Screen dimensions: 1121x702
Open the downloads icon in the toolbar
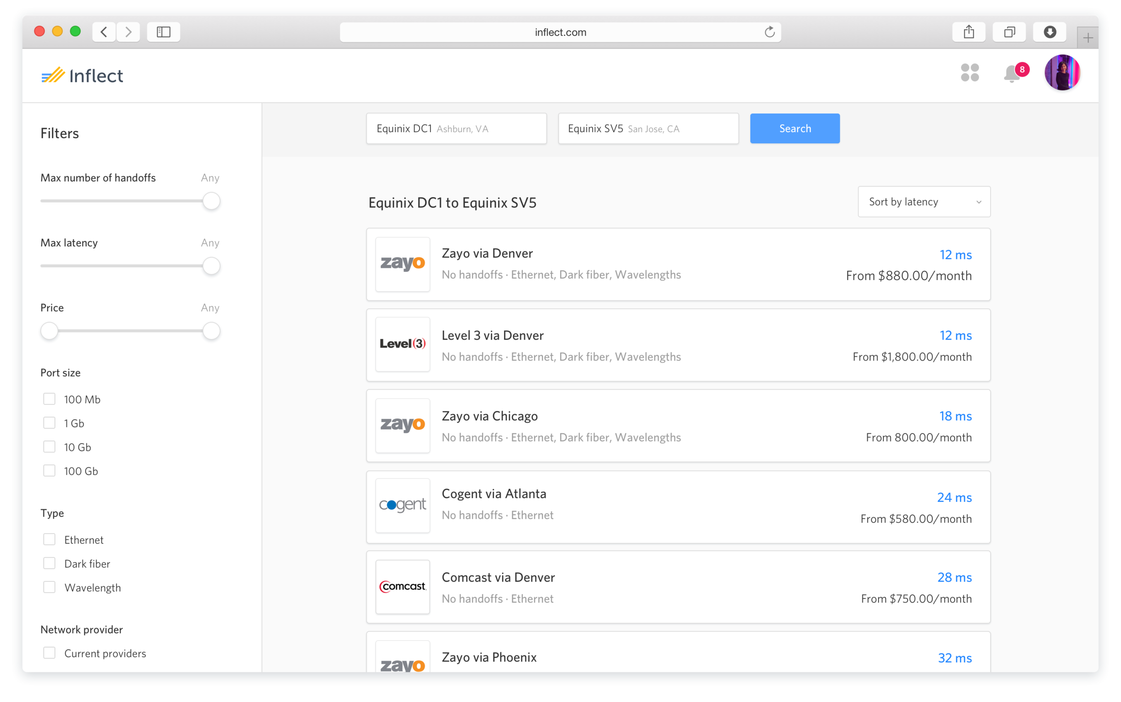tap(1049, 31)
